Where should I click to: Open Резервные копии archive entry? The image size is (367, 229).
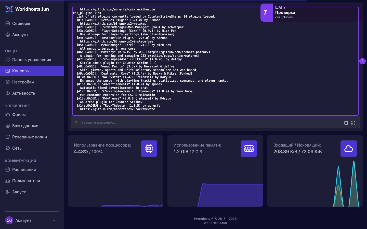coord(32,137)
